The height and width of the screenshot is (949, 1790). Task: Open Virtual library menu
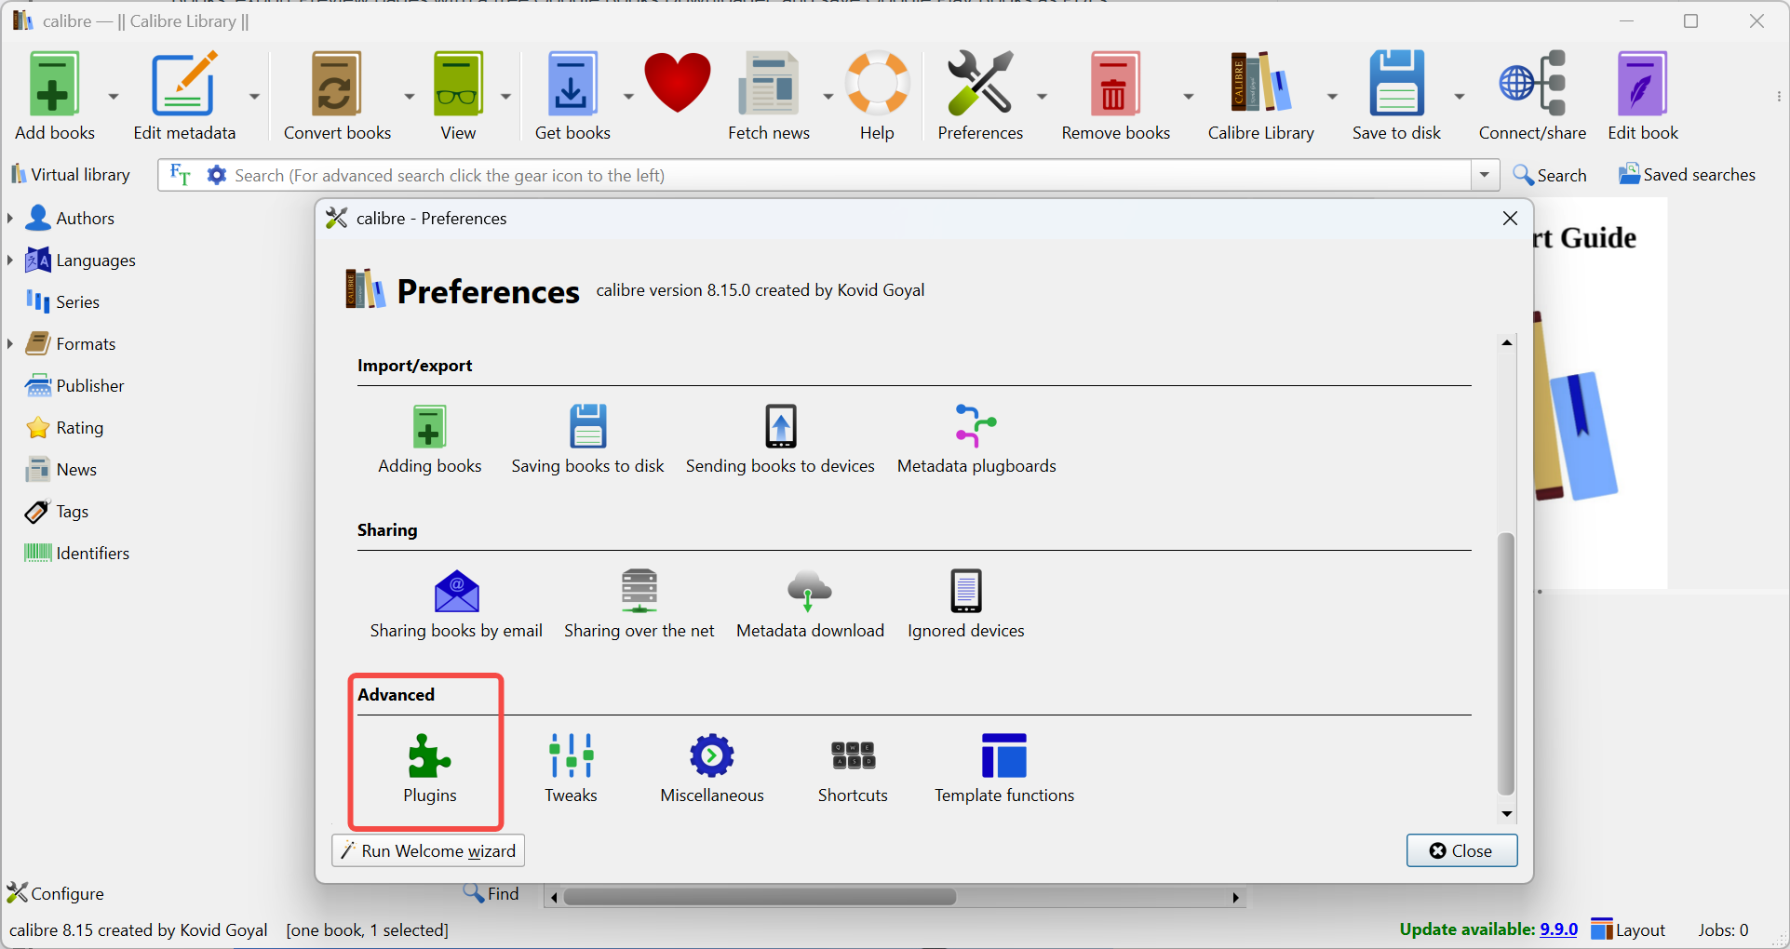(x=70, y=175)
